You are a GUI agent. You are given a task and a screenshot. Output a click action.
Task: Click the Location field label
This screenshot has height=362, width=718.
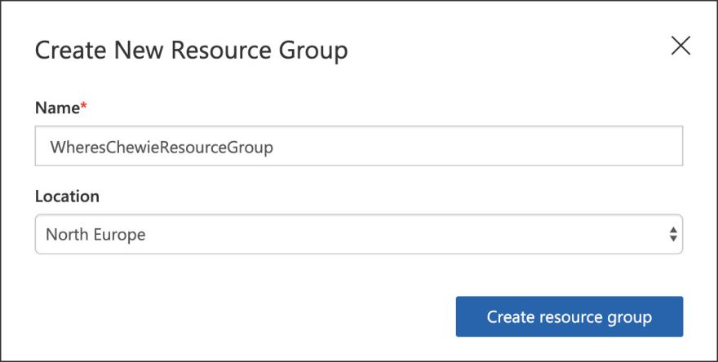click(x=67, y=196)
